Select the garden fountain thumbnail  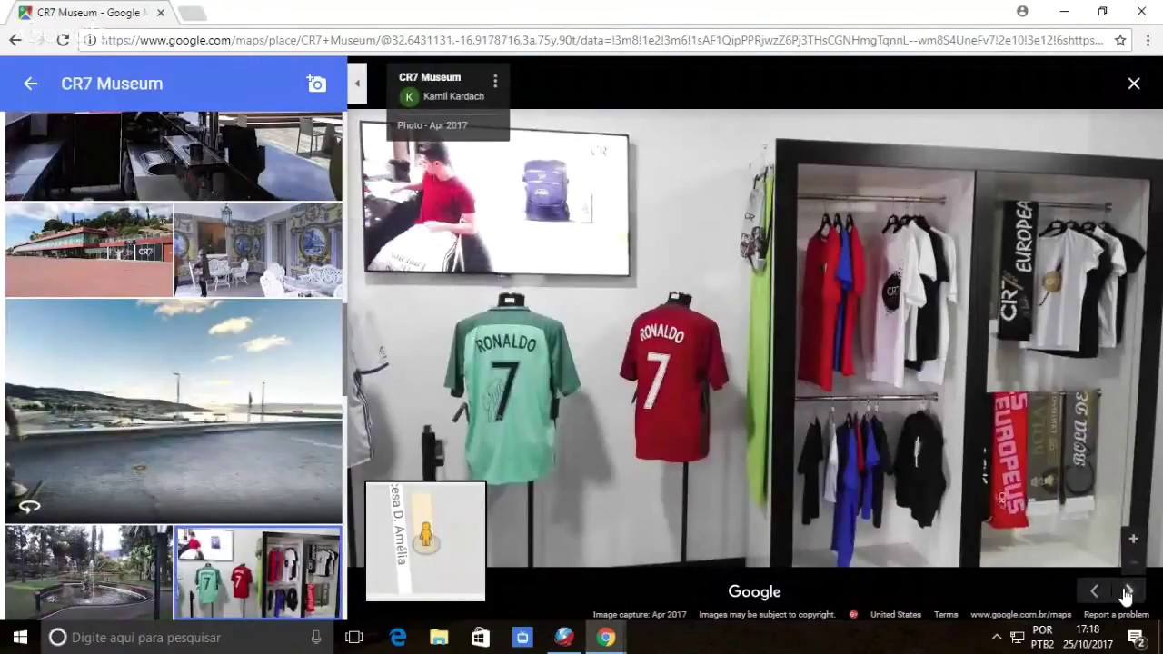coord(88,572)
